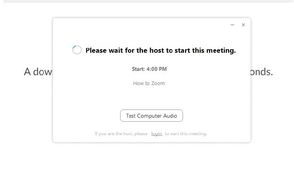Viewport: 294px width, 174px height.
Task: Click the 'How to Zoom' meeting topic
Action: click(149, 83)
